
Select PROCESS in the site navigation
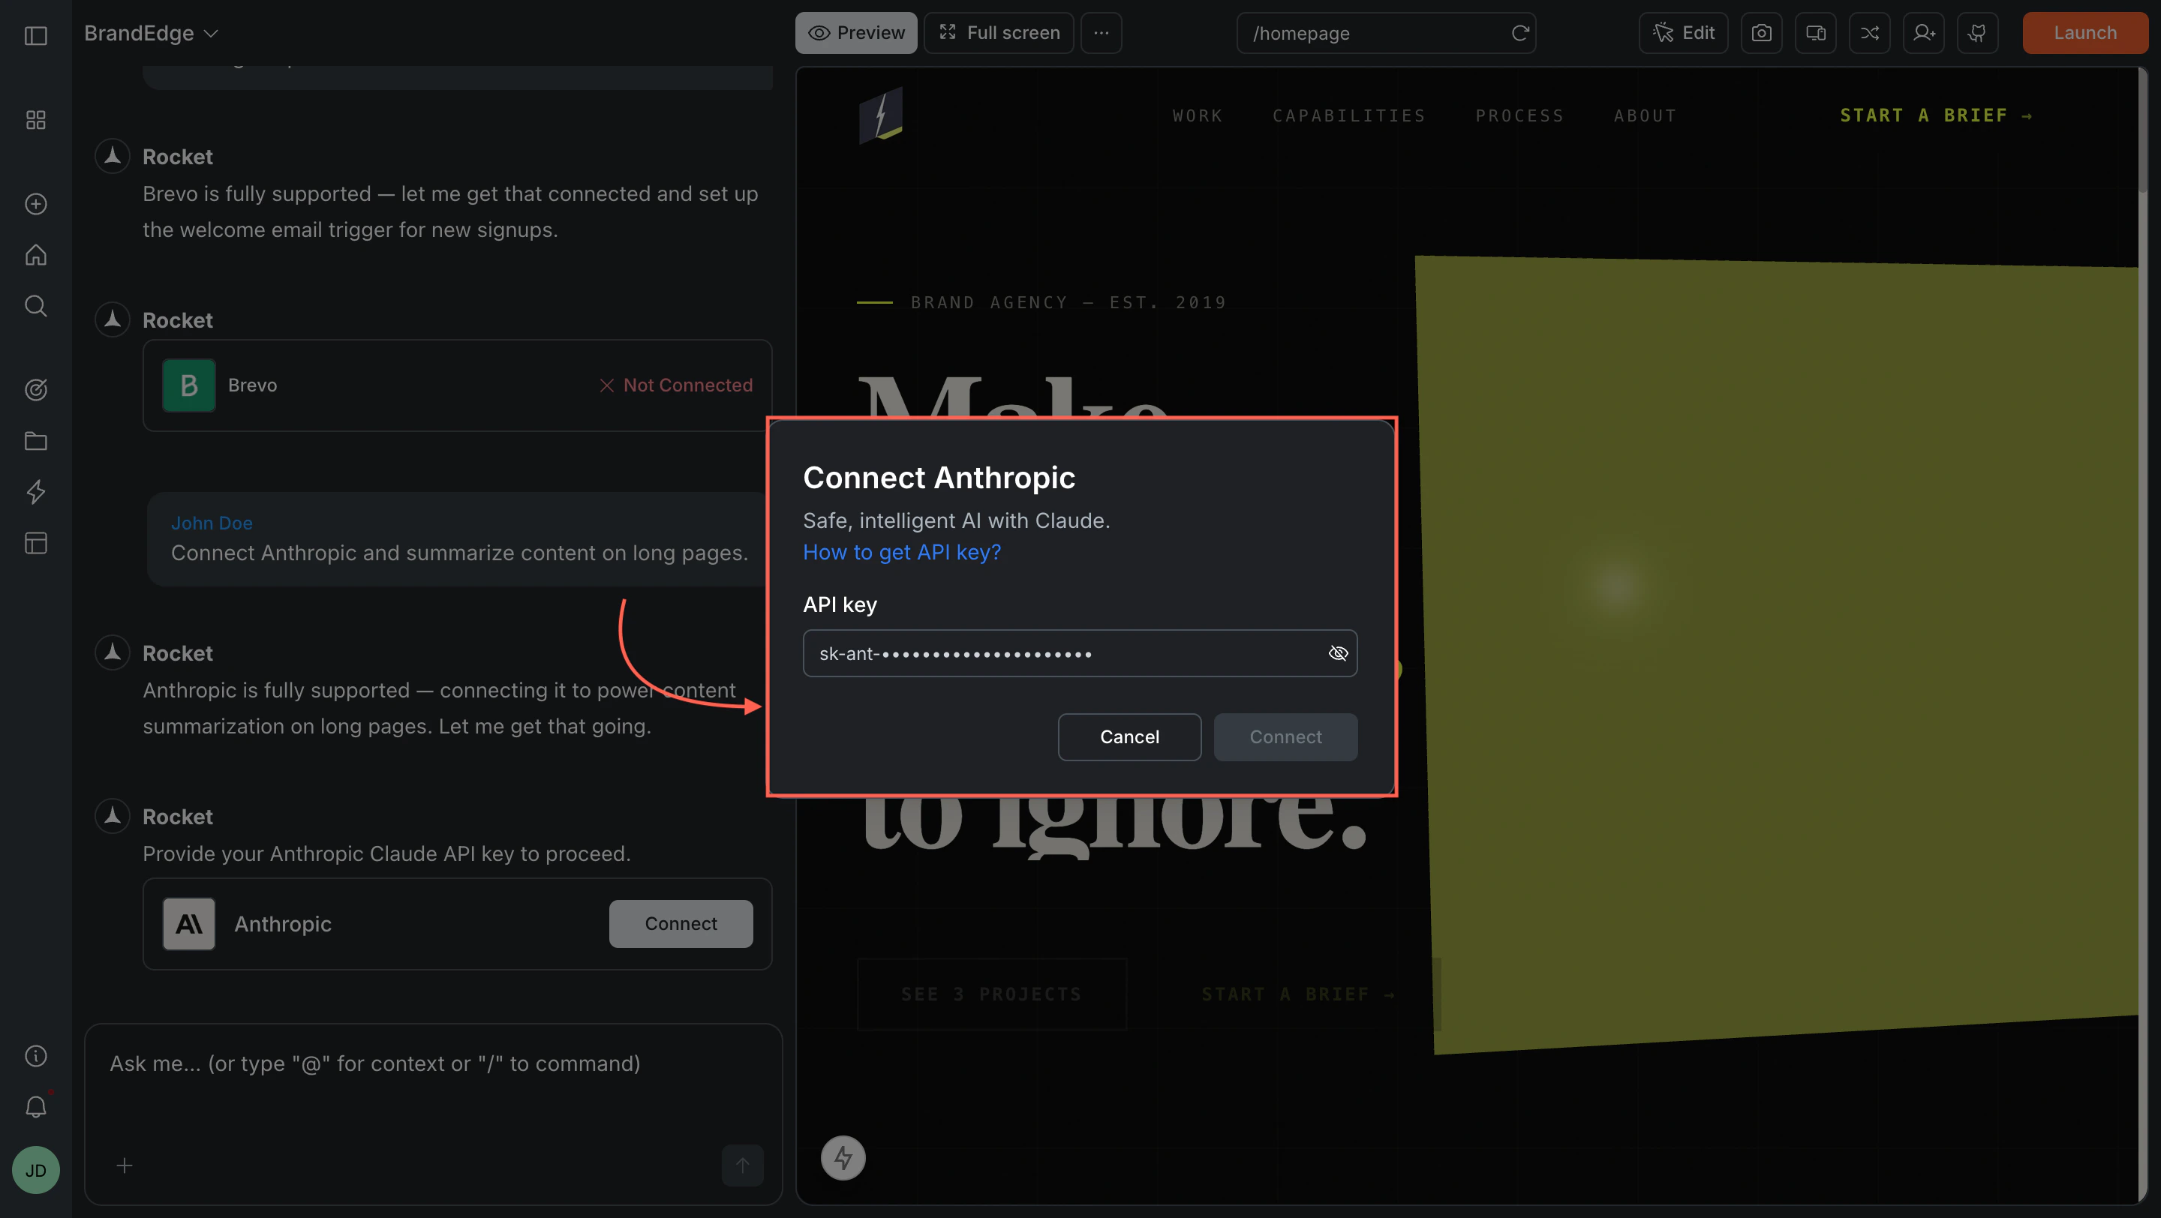click(x=1519, y=115)
